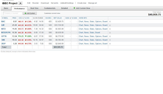Open the GM symbol link
Image resolution: width=163 pixels, height=94 pixels.
pos(3,25)
